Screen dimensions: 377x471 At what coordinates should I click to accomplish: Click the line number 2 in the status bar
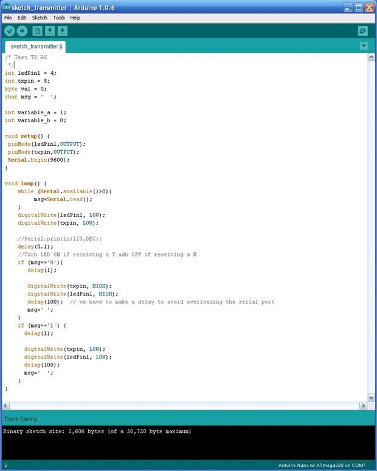pyautogui.click(x=5, y=466)
